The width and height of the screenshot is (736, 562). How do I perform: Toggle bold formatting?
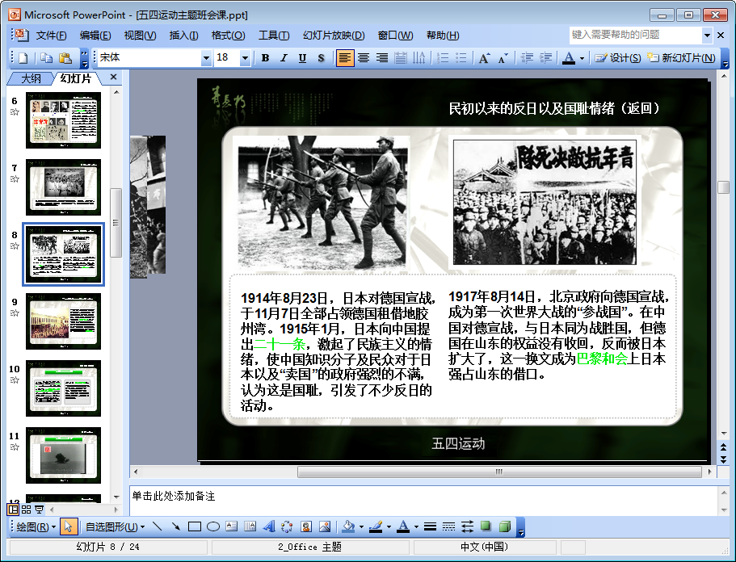pyautogui.click(x=265, y=57)
